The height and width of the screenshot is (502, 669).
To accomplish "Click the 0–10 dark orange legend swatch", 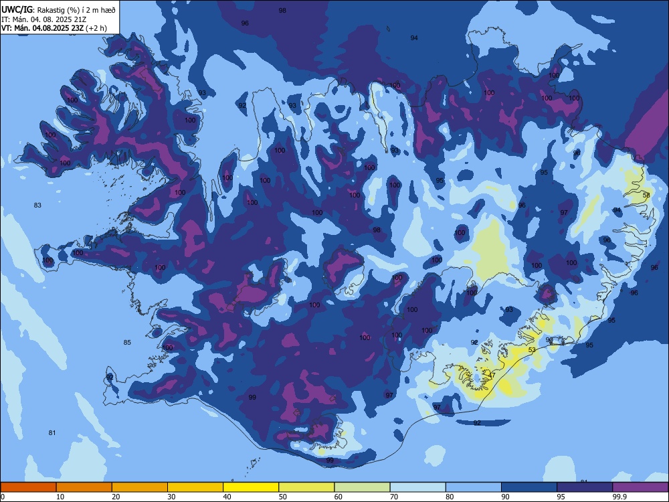I will click(x=28, y=487).
